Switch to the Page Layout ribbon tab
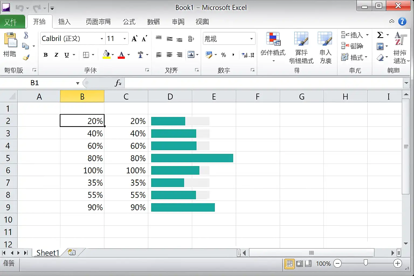Image resolution: width=414 pixels, height=276 pixels. 98,22
